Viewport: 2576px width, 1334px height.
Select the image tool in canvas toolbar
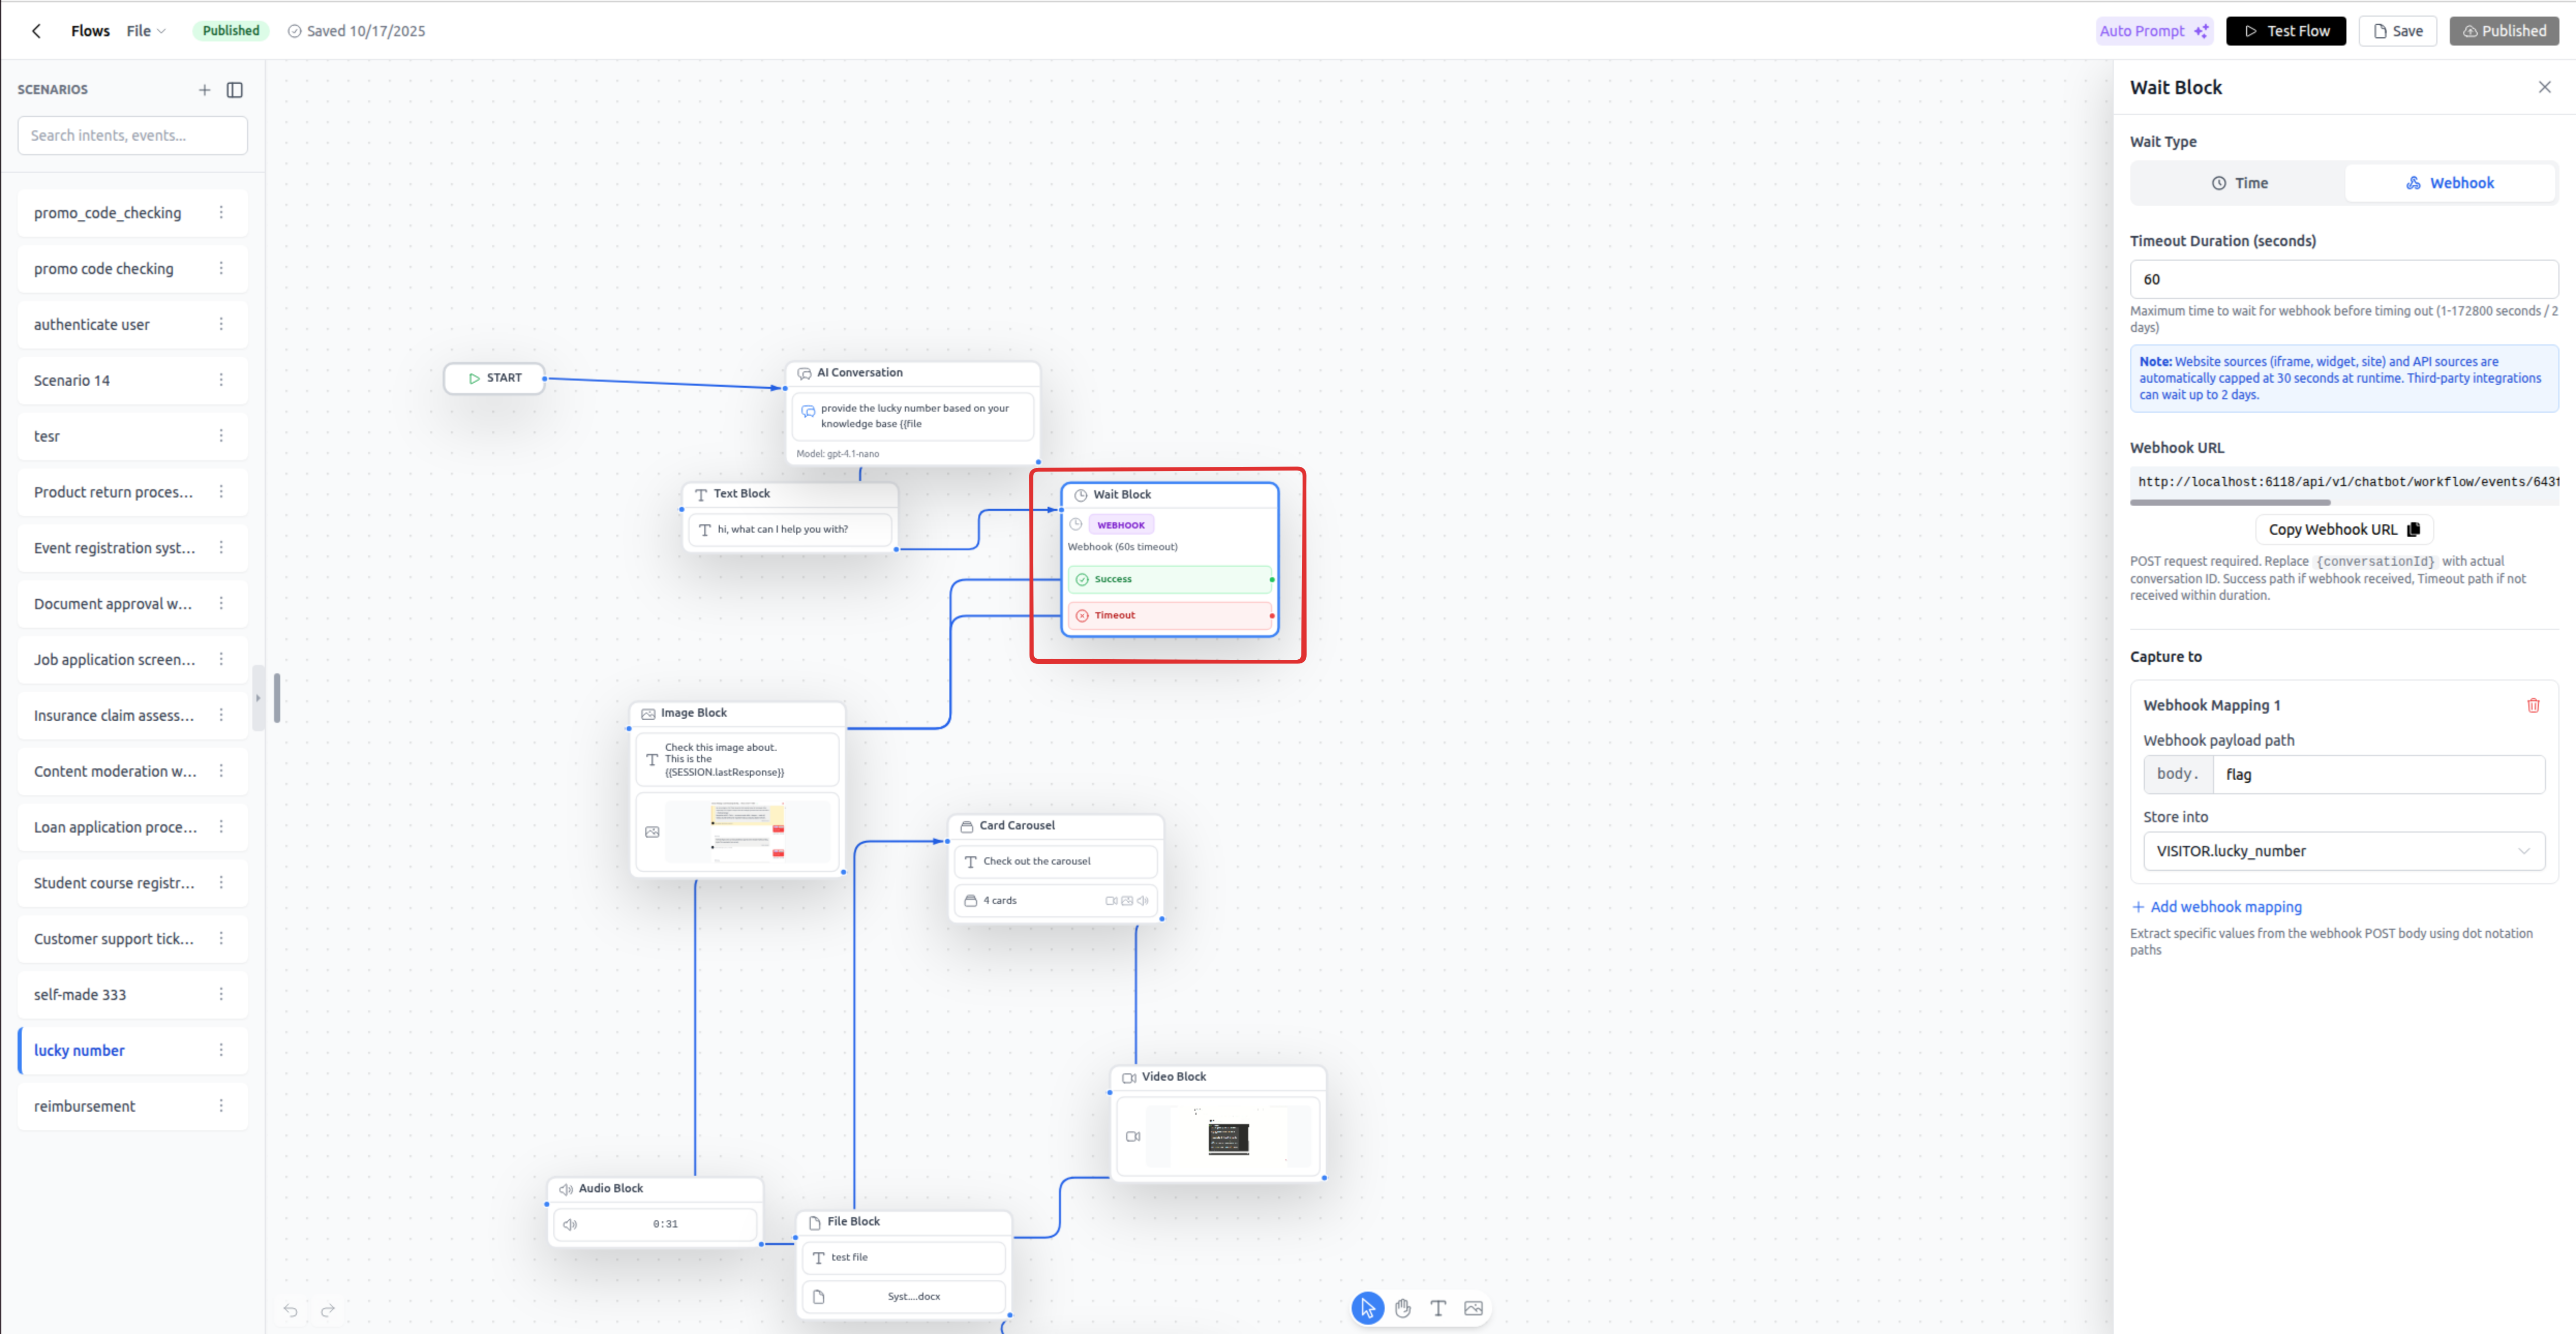(1473, 1308)
